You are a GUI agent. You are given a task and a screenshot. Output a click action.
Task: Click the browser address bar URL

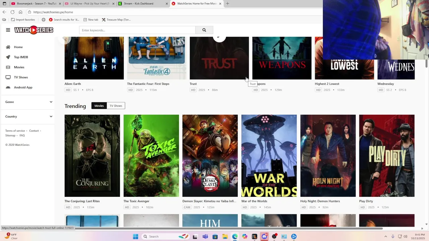click(x=53, y=12)
